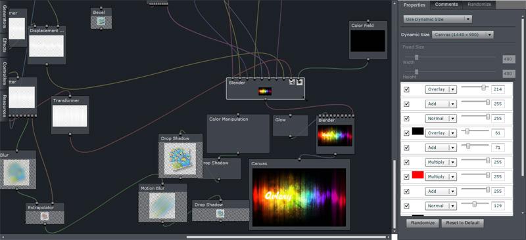Click the vertical scrollbar of the properties panel
526x240 pixels.
click(523, 97)
